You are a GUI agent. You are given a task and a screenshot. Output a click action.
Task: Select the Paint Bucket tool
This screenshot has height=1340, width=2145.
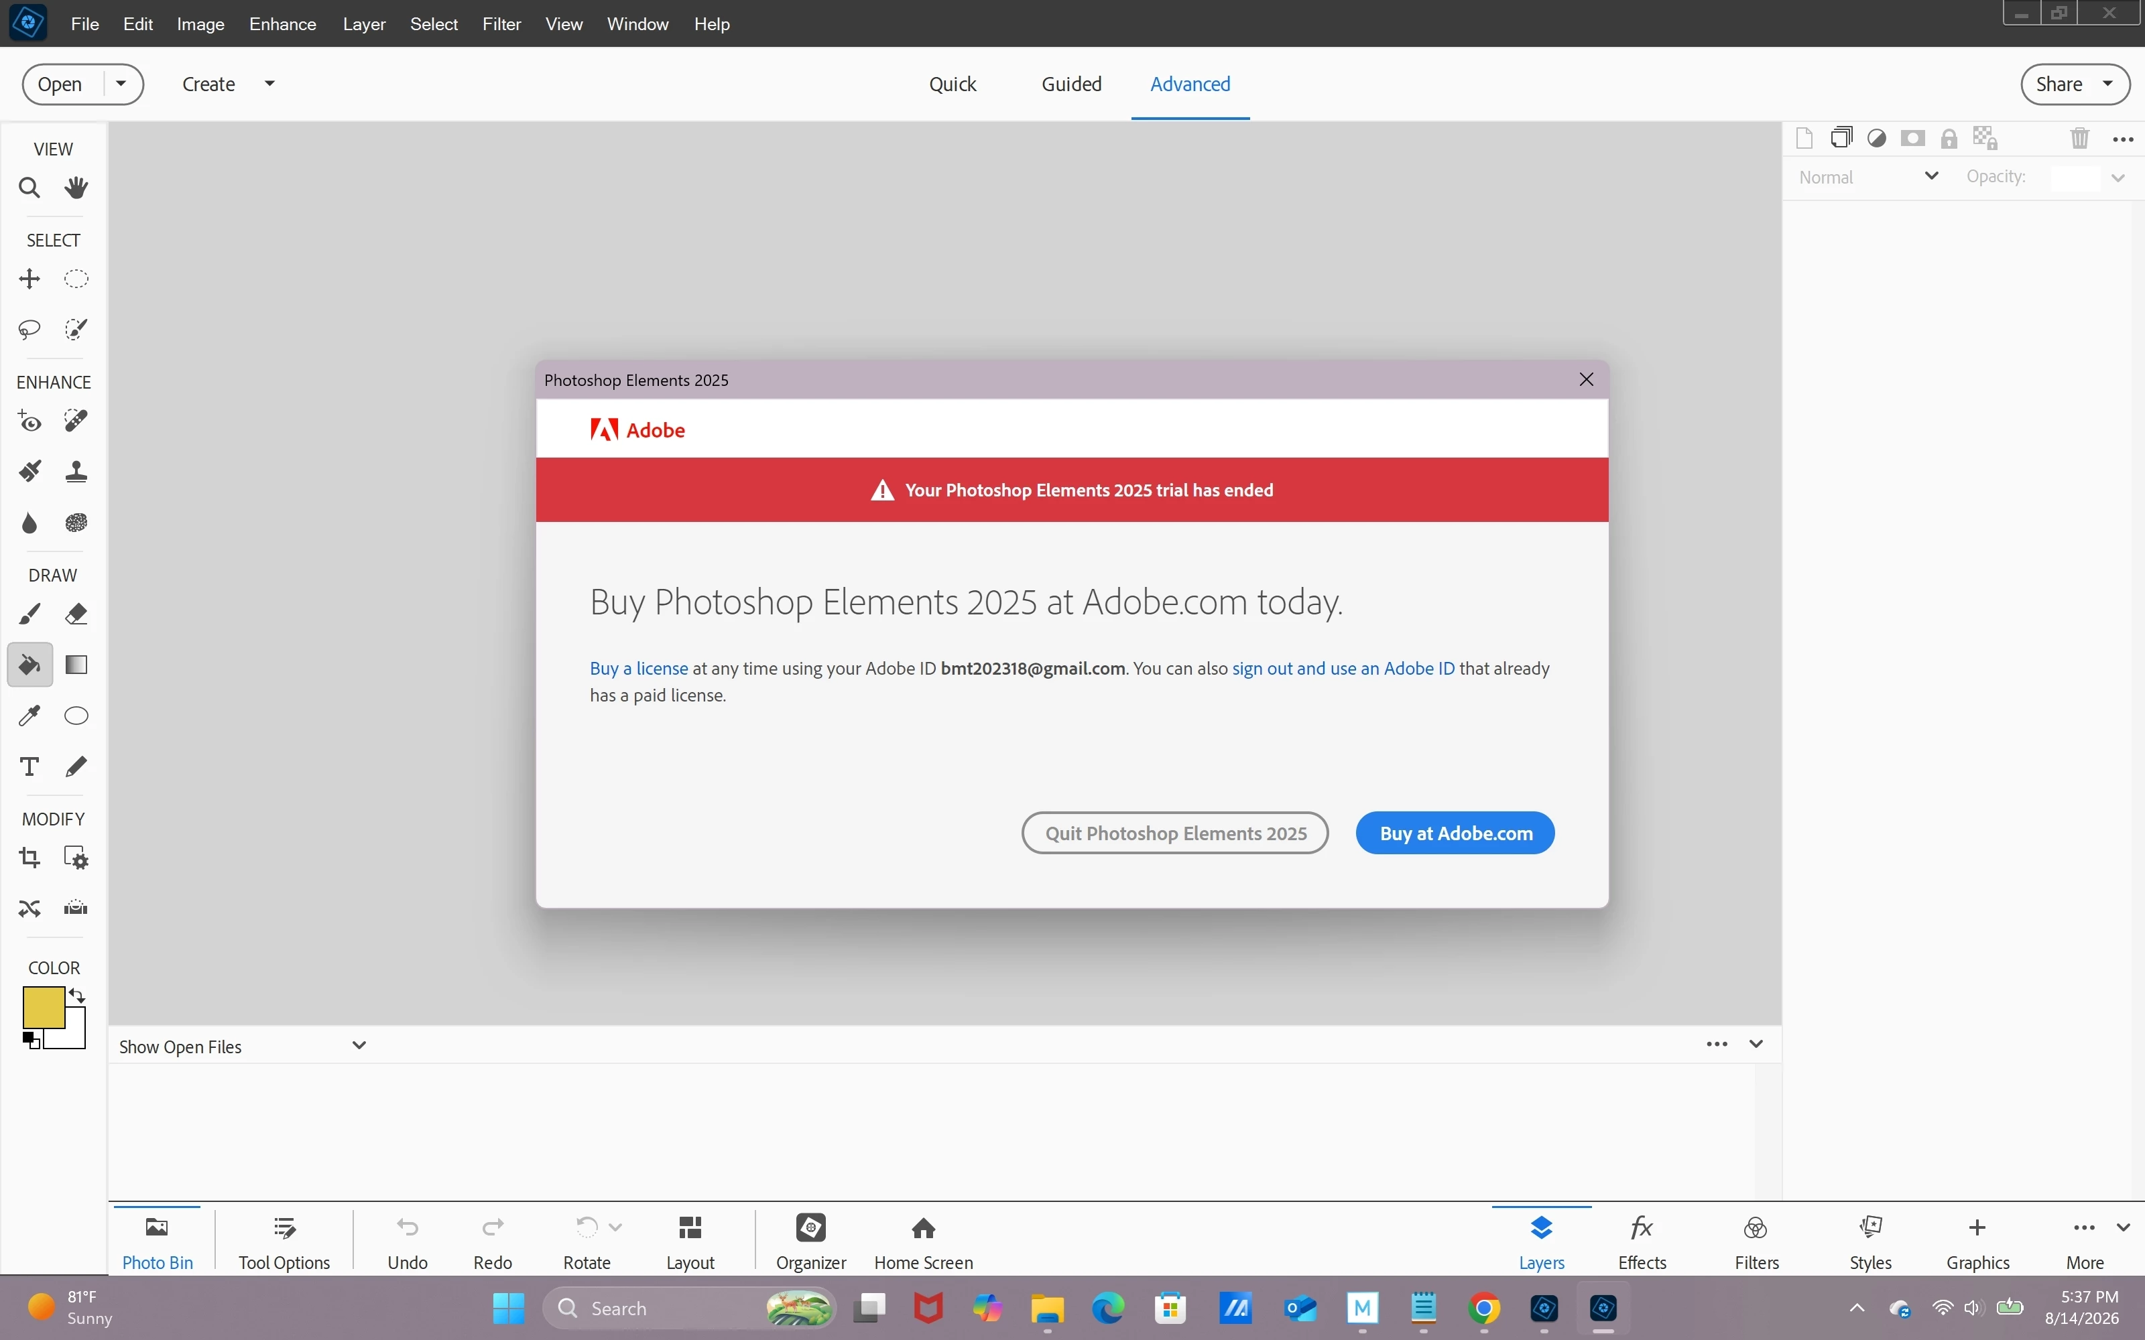[x=30, y=665]
